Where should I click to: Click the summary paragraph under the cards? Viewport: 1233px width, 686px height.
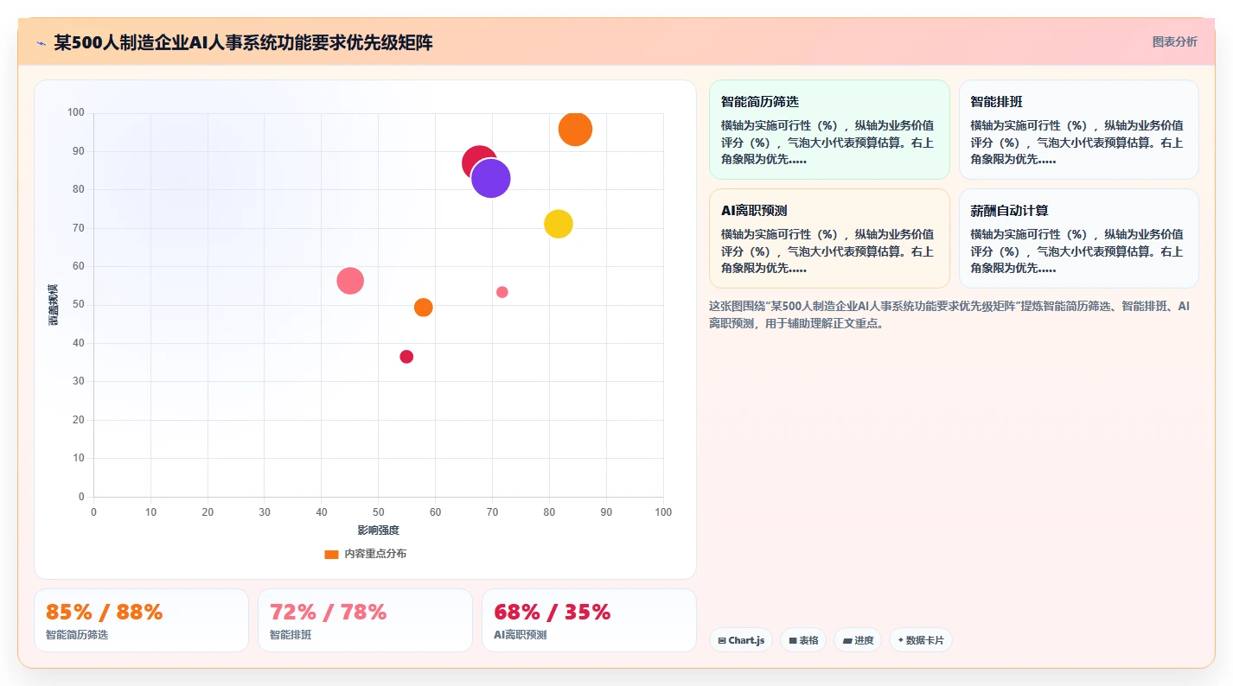coord(949,314)
